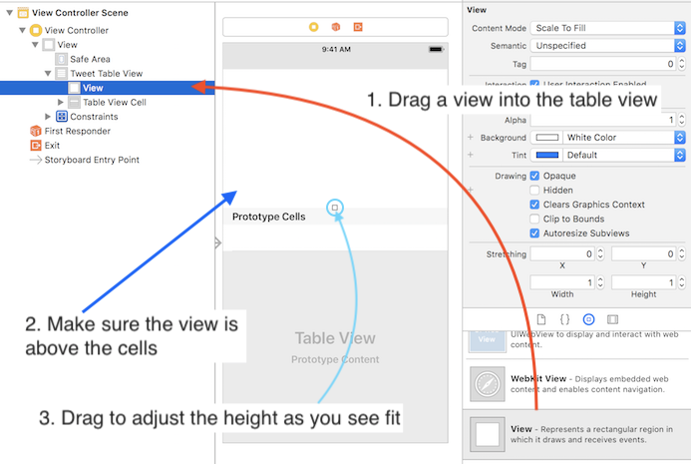The width and height of the screenshot is (691, 464).
Task: Open the Content Mode dropdown
Action: pyautogui.click(x=607, y=28)
